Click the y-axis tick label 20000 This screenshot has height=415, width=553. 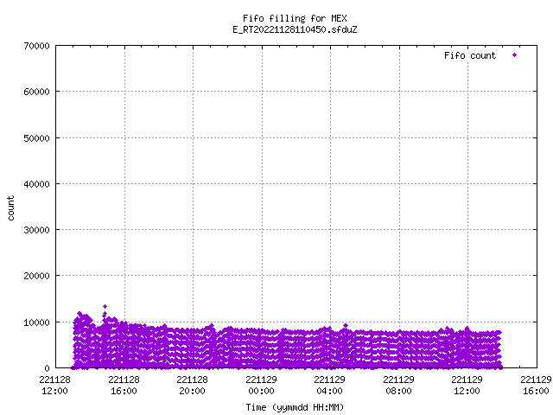tap(36, 276)
